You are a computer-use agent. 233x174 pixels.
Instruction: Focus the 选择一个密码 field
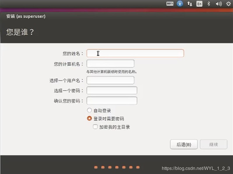pyautogui.click(x=112, y=90)
